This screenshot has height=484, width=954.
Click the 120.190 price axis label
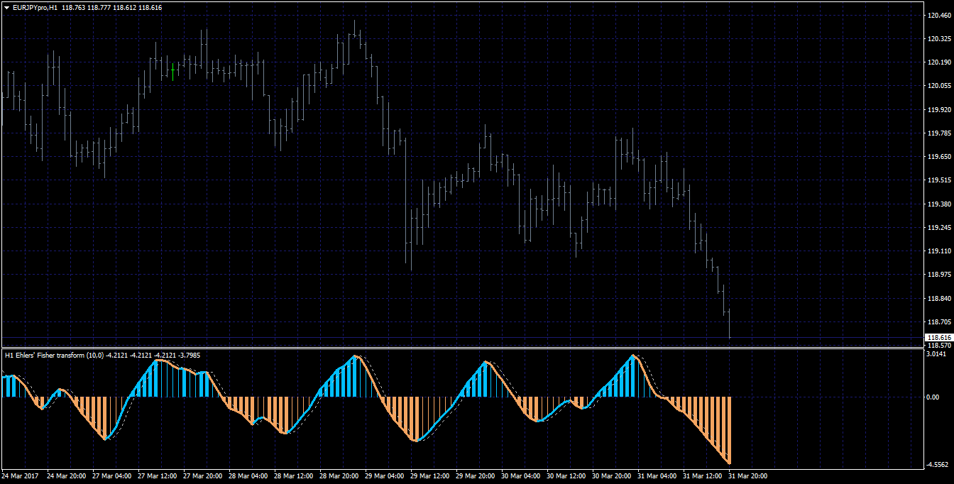point(939,62)
